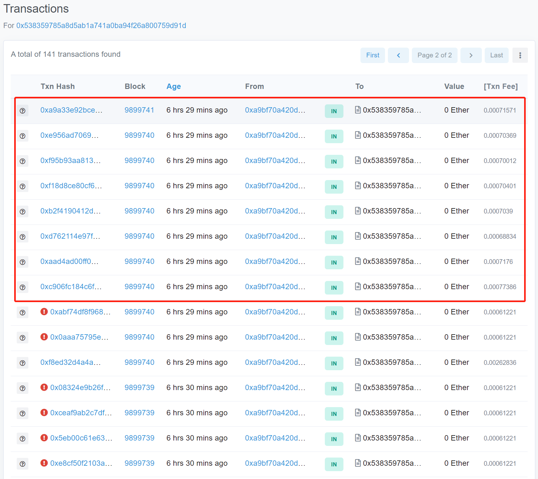The width and height of the screenshot is (538, 479).
Task: Click the red error icon next to 0x08324e9b26f
Action: 44,387
